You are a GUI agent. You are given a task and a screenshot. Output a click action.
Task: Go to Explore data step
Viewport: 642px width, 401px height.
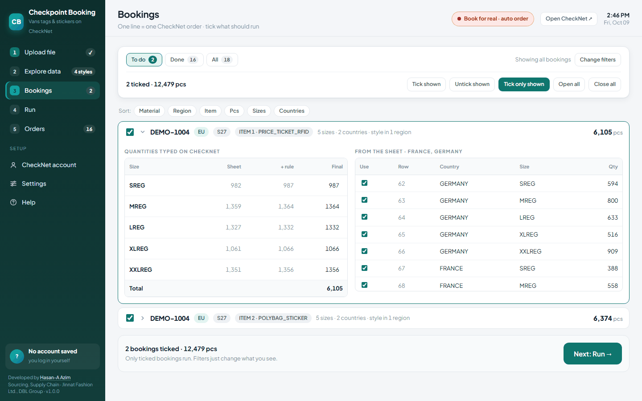pos(53,72)
